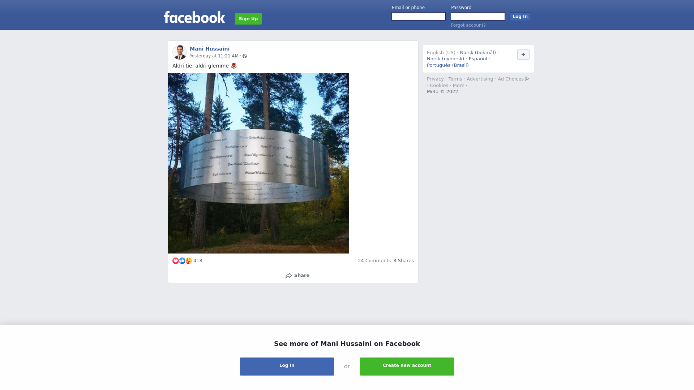This screenshot has width=694, height=390.
Task: Click the heart reaction icon
Action: [176, 261]
